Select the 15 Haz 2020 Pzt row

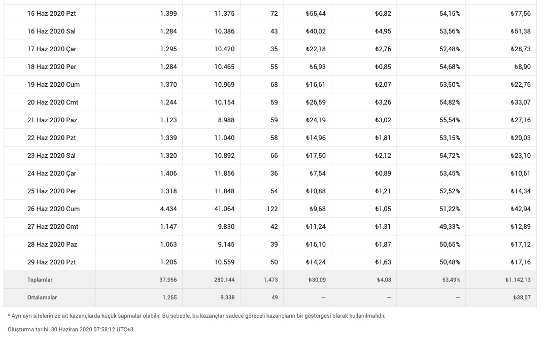point(270,14)
